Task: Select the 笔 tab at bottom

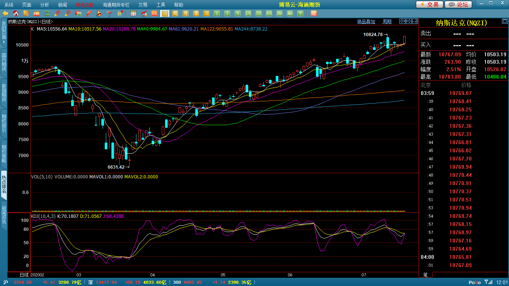Action: 426,275
